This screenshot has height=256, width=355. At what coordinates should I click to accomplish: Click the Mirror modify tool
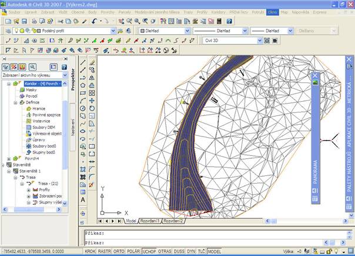92,78
